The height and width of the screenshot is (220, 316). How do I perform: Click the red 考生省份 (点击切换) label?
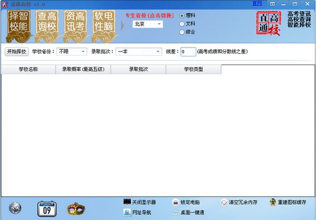150,15
